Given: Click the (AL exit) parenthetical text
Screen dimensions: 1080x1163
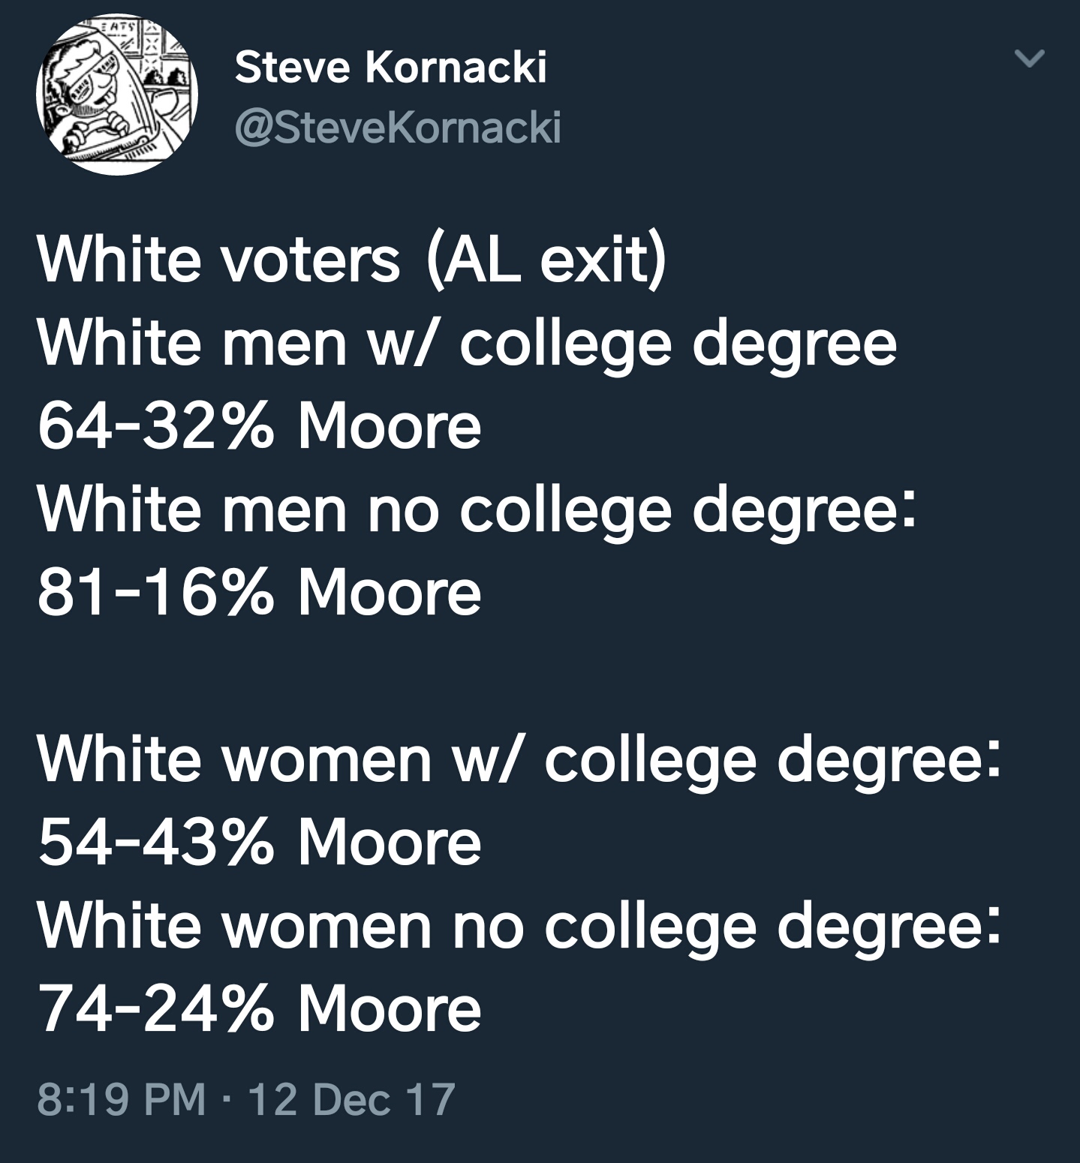Looking at the screenshot, I should pos(546,262).
